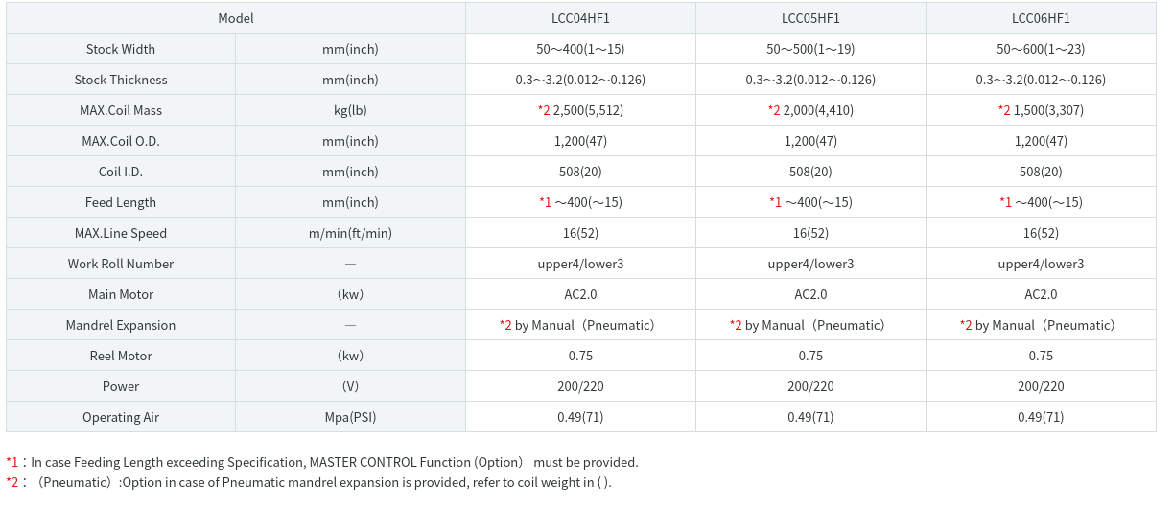This screenshot has width=1173, height=508.
Task: Select the Reel Motor row label
Action: tap(121, 356)
